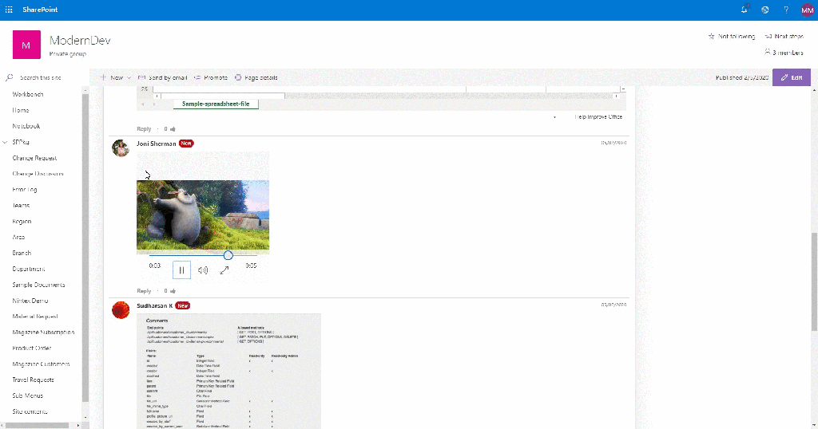Open Change Request in left navigation
The width and height of the screenshot is (818, 429).
34,158
